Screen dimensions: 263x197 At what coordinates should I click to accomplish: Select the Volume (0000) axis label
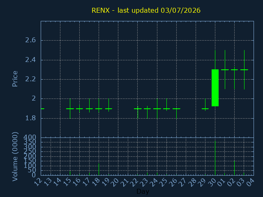point(15,157)
